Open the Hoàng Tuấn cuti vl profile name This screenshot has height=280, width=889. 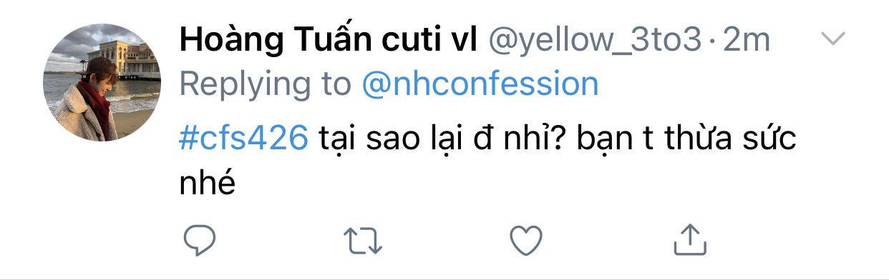[329, 41]
